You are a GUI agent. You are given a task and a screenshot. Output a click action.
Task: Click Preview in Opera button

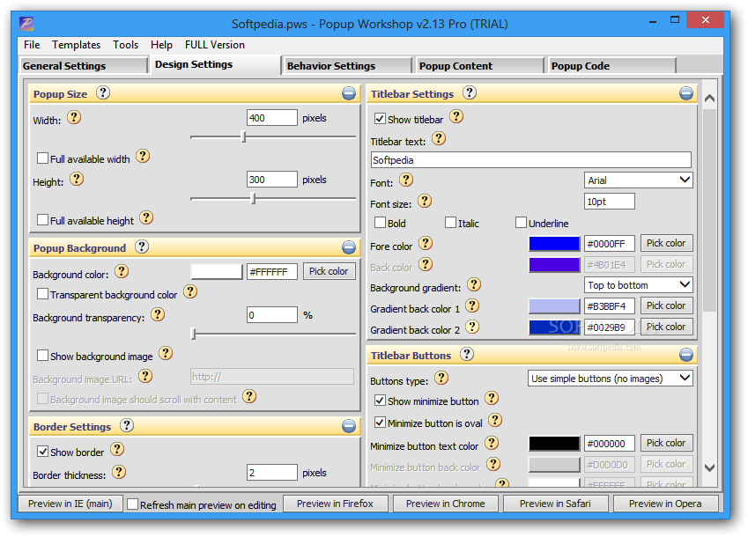665,504
